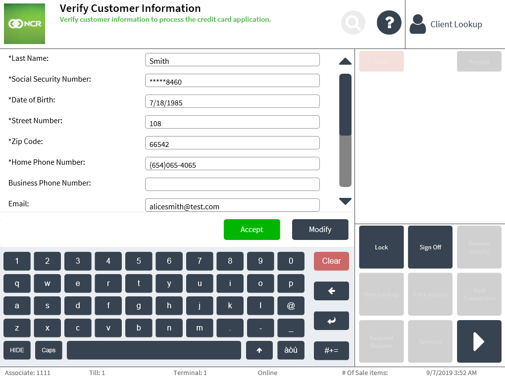505x378 pixels.
Task: Hide the on-screen keyboard
Action: (x=17, y=350)
